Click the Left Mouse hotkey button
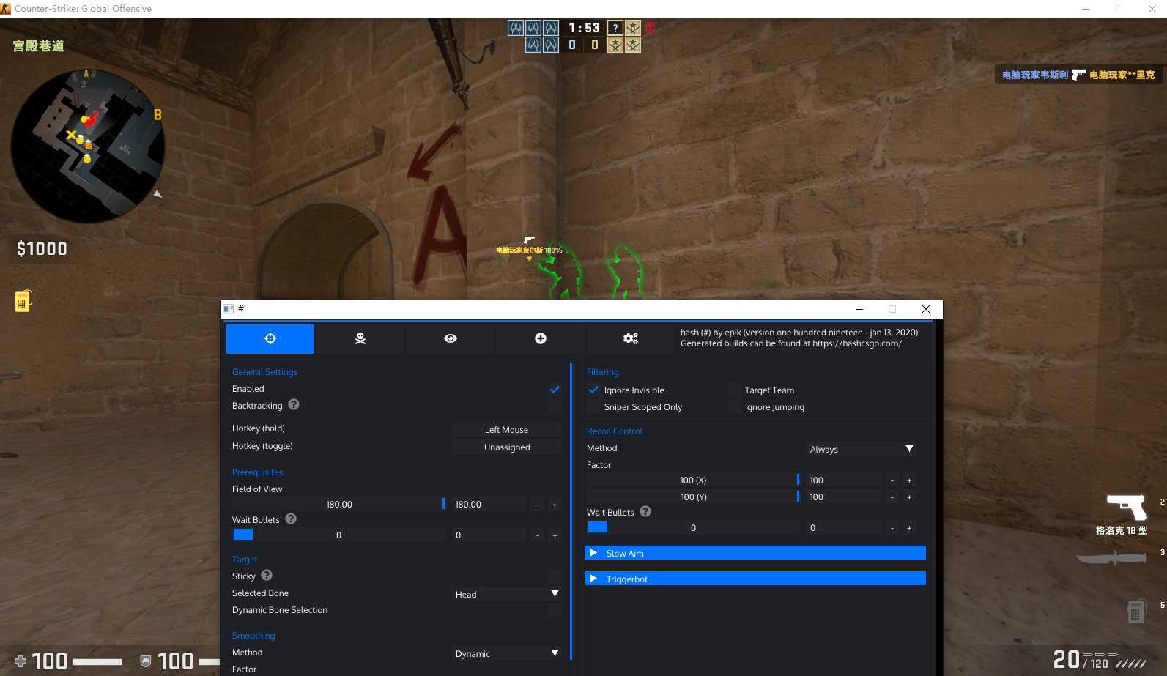The width and height of the screenshot is (1167, 676). (506, 429)
